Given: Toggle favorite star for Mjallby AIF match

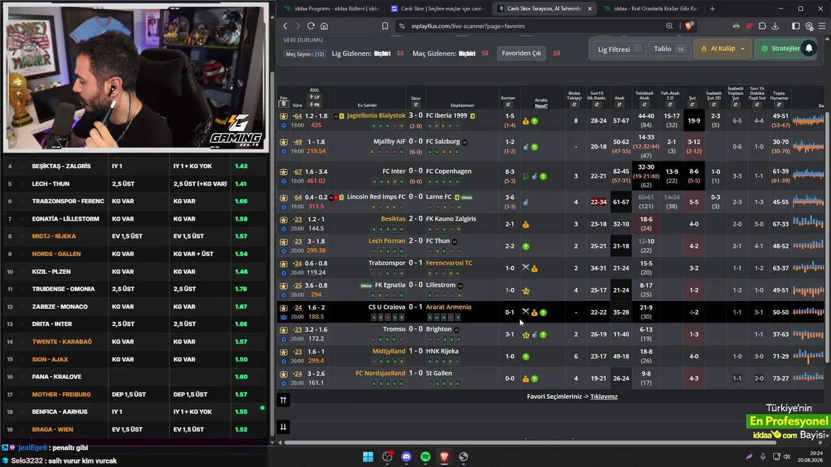Looking at the screenshot, I should (x=284, y=142).
